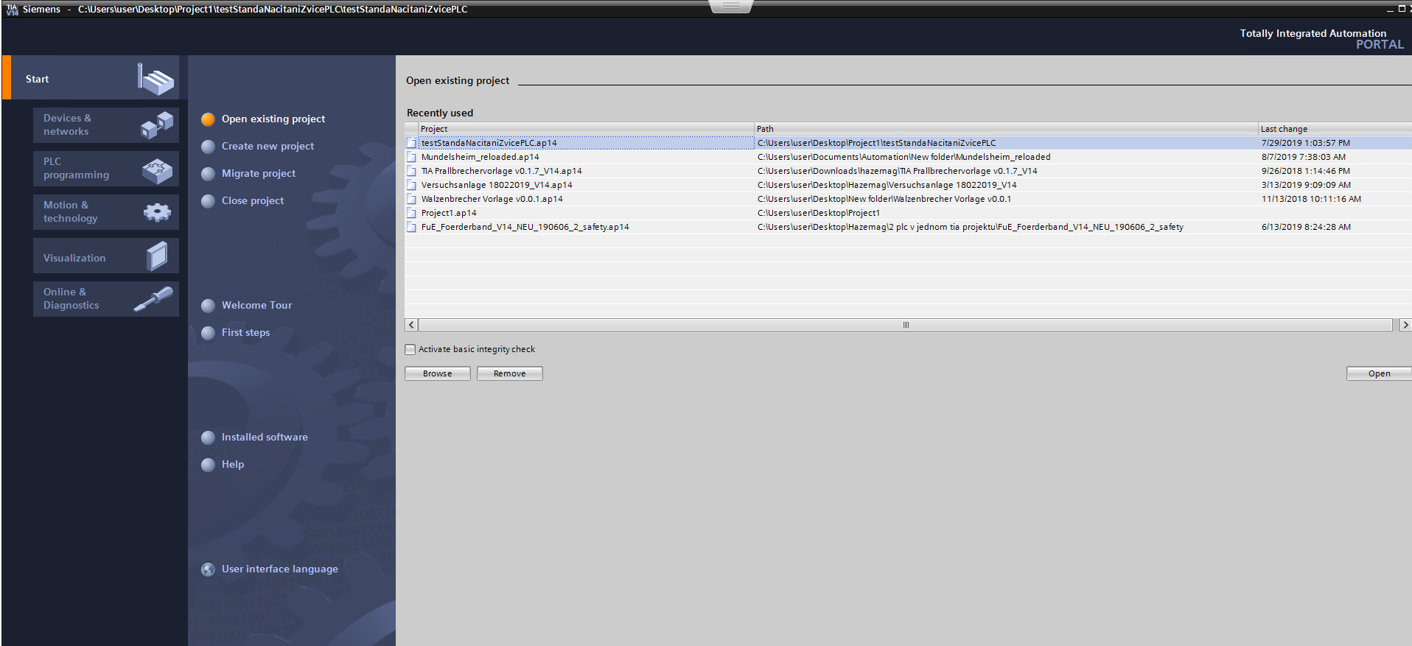Switch to Online & Diagnostics portal
The height and width of the screenshot is (646, 1412).
pos(105,299)
